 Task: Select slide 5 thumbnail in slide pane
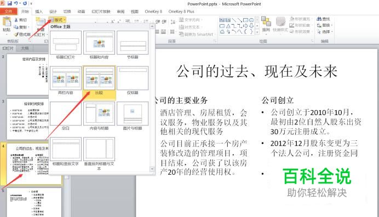click(34, 203)
